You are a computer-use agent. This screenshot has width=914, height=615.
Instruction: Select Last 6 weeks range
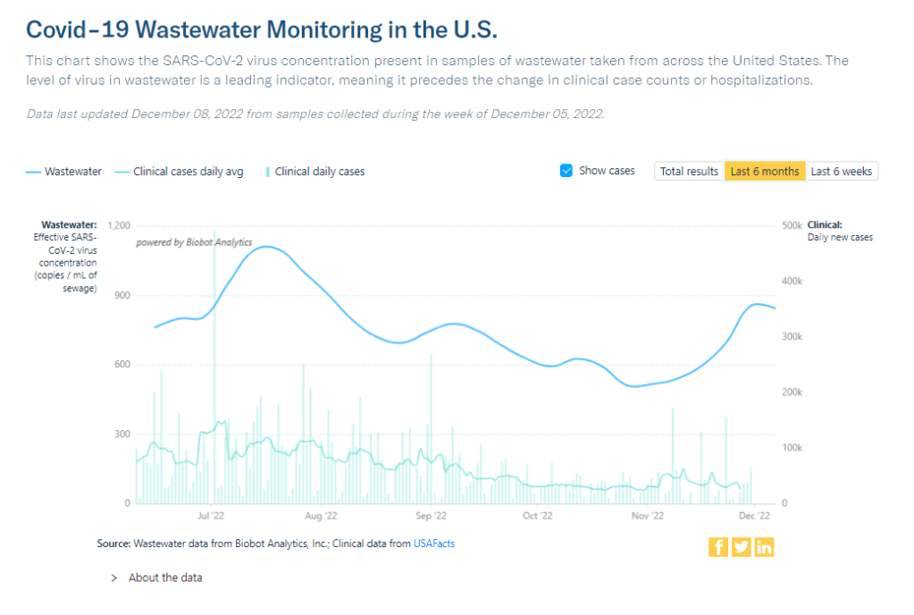click(842, 171)
